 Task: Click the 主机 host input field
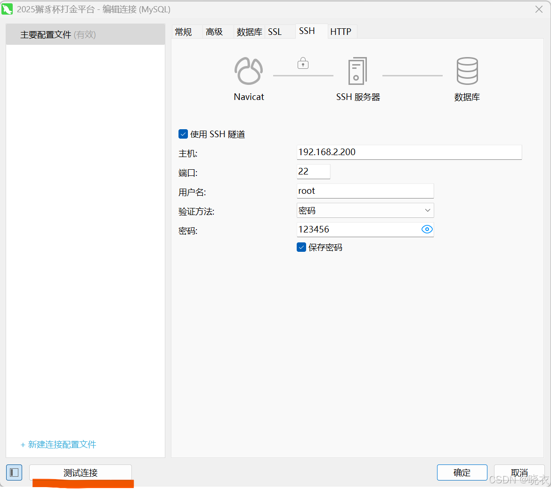(409, 152)
